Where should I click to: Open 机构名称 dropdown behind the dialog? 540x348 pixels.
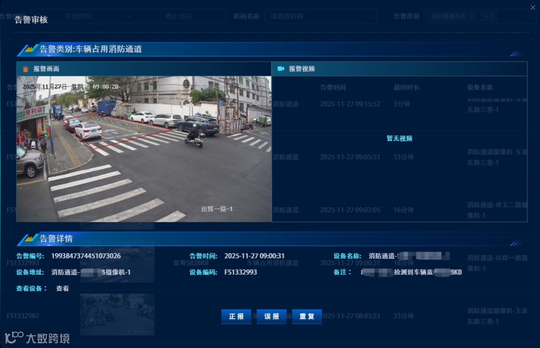coord(320,16)
